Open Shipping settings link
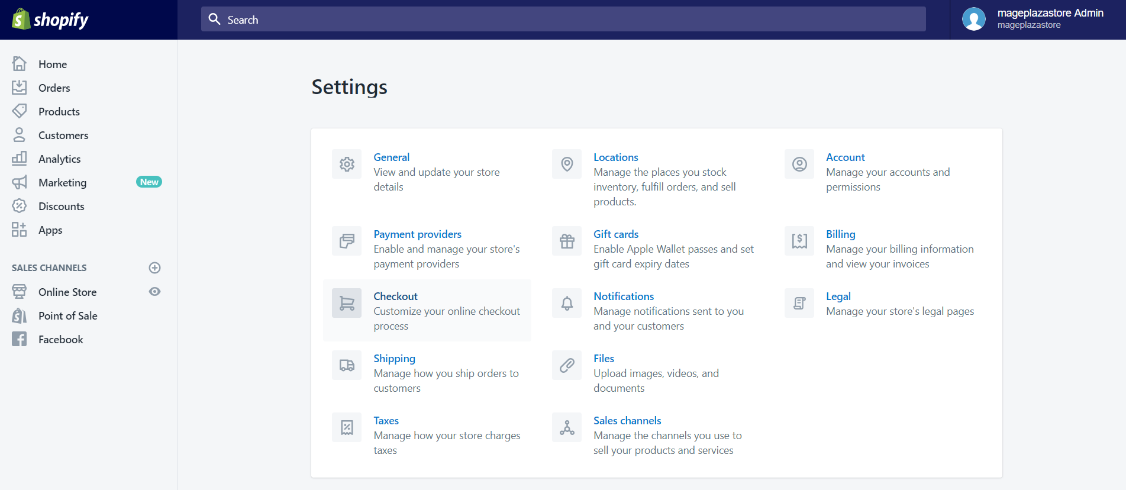The width and height of the screenshot is (1126, 490). tap(394, 358)
